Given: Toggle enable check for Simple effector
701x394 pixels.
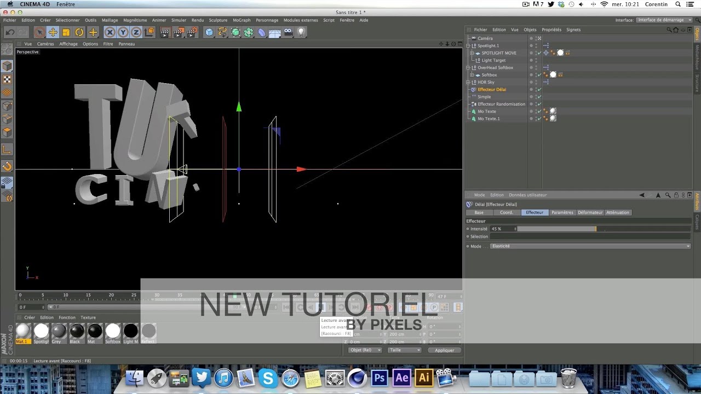Looking at the screenshot, I should coord(539,97).
